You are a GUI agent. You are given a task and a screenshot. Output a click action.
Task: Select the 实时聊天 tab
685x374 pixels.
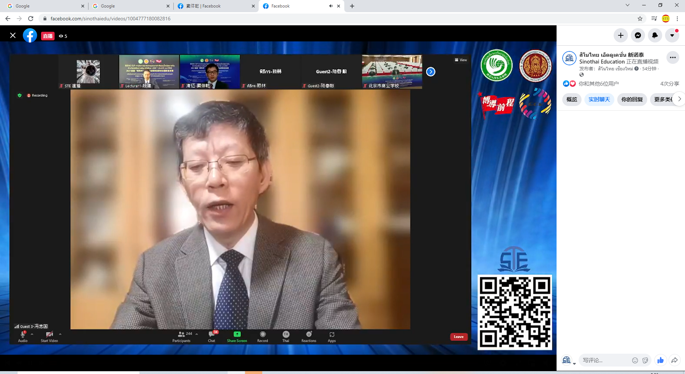599,99
